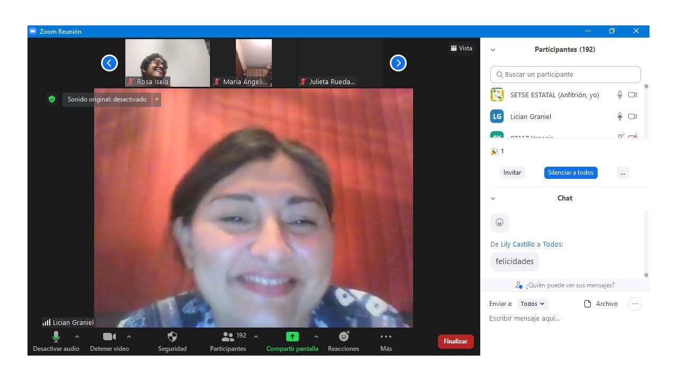Viewport: 677px width, 381px height.
Task: Click the Seguridad shield icon
Action: click(x=172, y=337)
